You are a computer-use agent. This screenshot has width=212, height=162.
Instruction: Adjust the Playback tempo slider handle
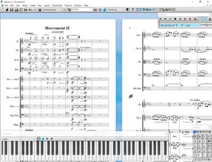click(x=207, y=25)
